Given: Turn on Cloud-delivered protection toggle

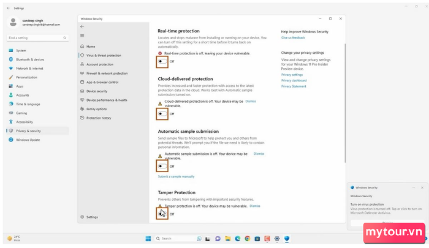Looking at the screenshot, I should click(x=162, y=114).
